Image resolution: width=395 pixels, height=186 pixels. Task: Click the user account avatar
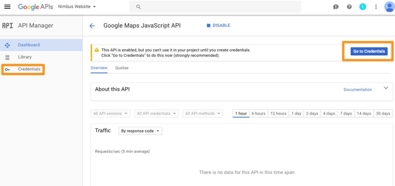coord(389,7)
